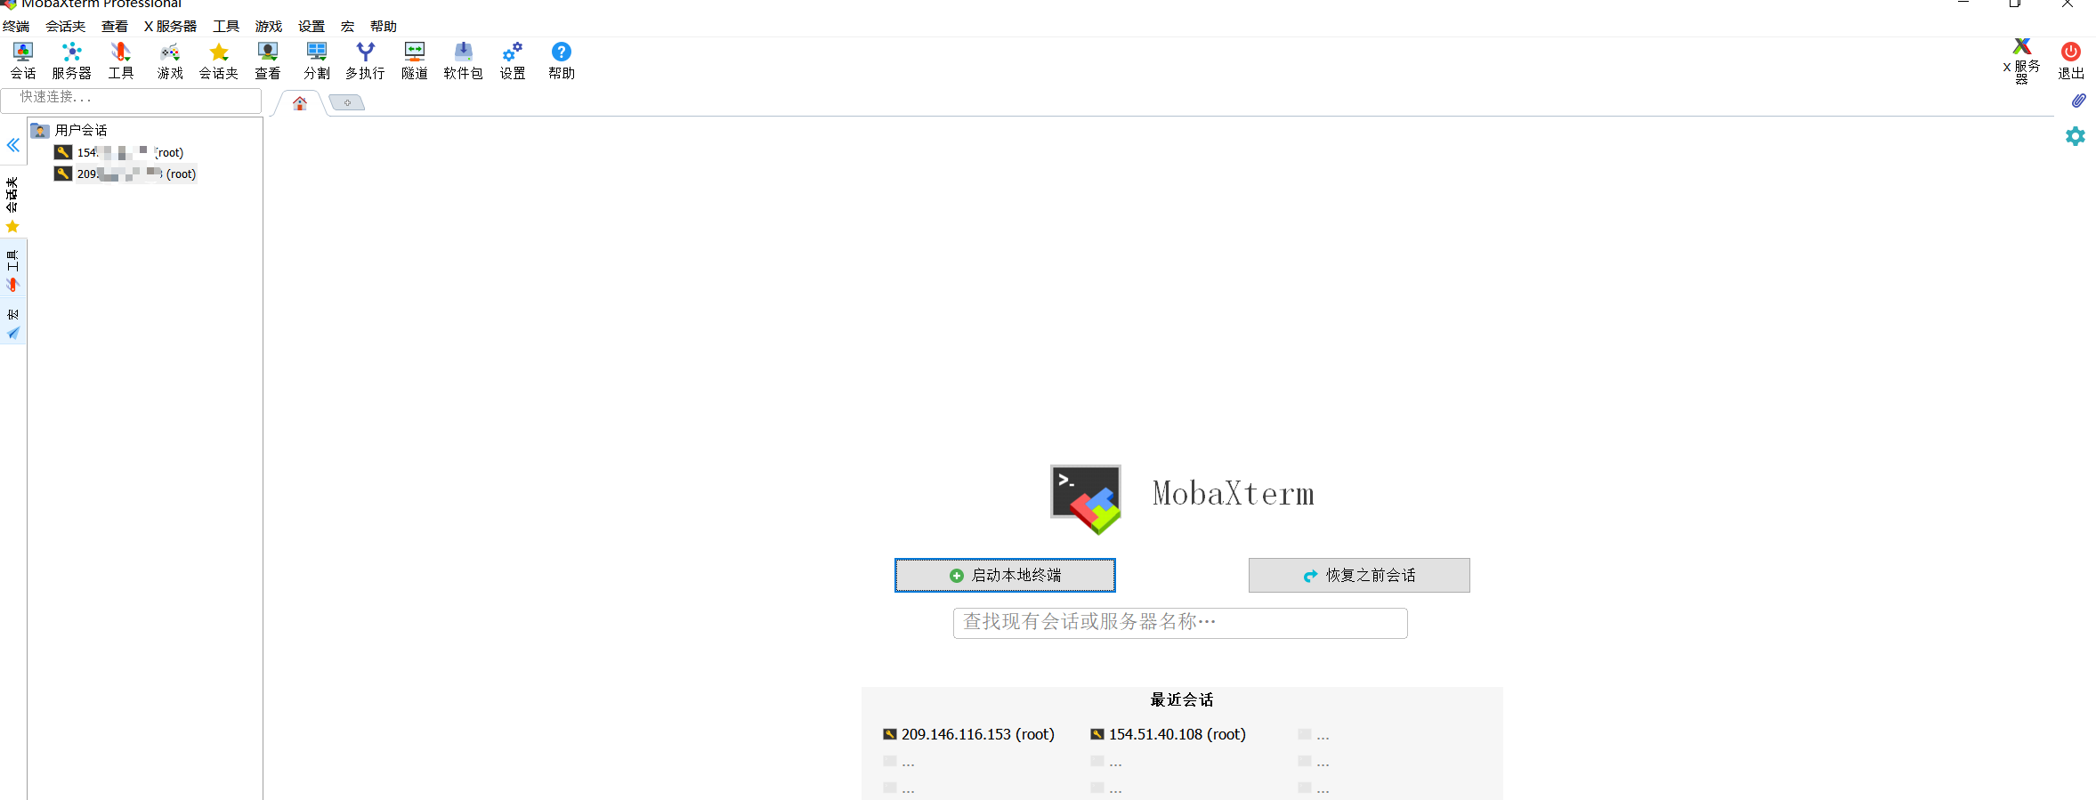Click the 恢复之前会话 button
This screenshot has height=800, width=2096.
tap(1359, 576)
